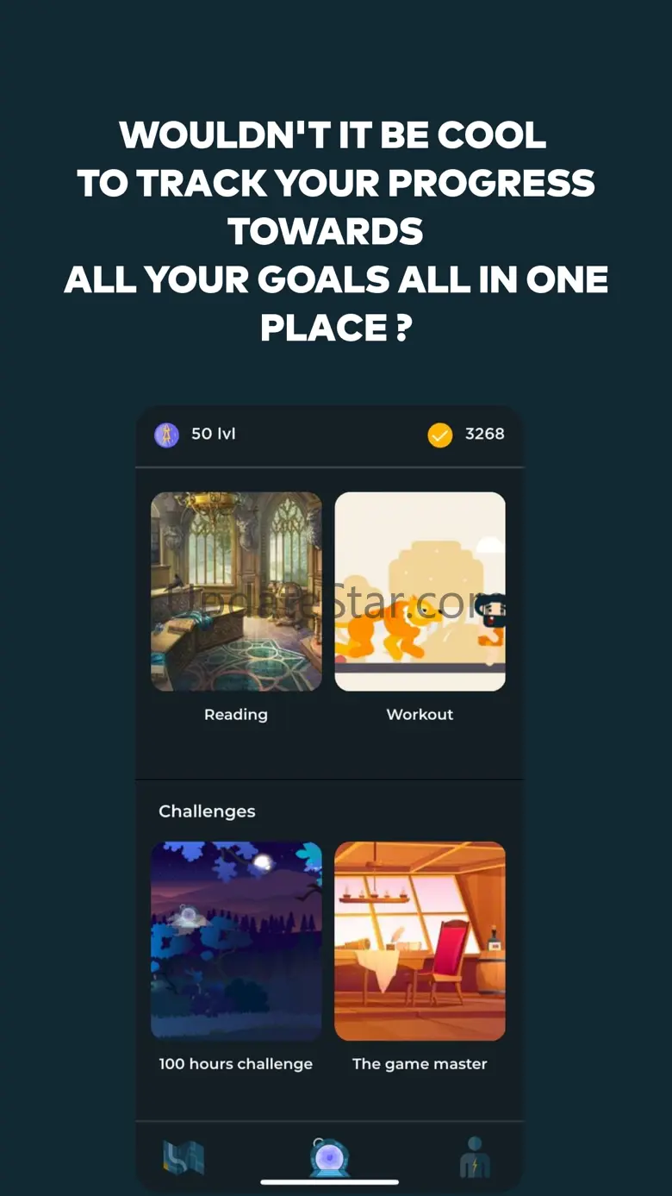Image resolution: width=672 pixels, height=1196 pixels.
Task: Click the Challenges section header
Action: tap(207, 811)
